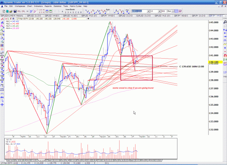The image size is (227, 165).
Task: Open the File menu
Action: pyautogui.click(x=6, y=6)
